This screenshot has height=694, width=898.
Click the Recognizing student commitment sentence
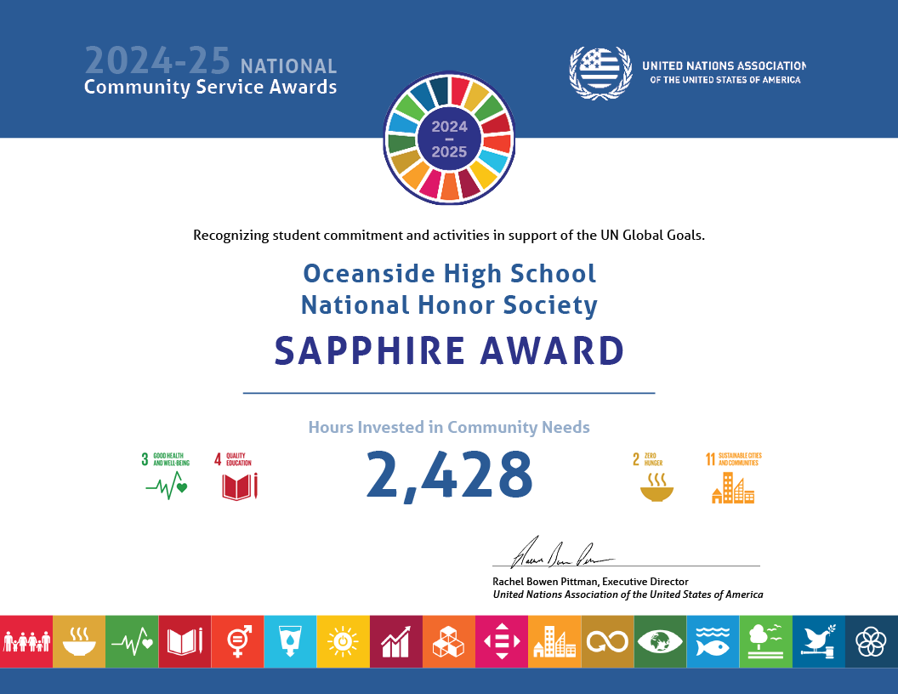(x=449, y=236)
